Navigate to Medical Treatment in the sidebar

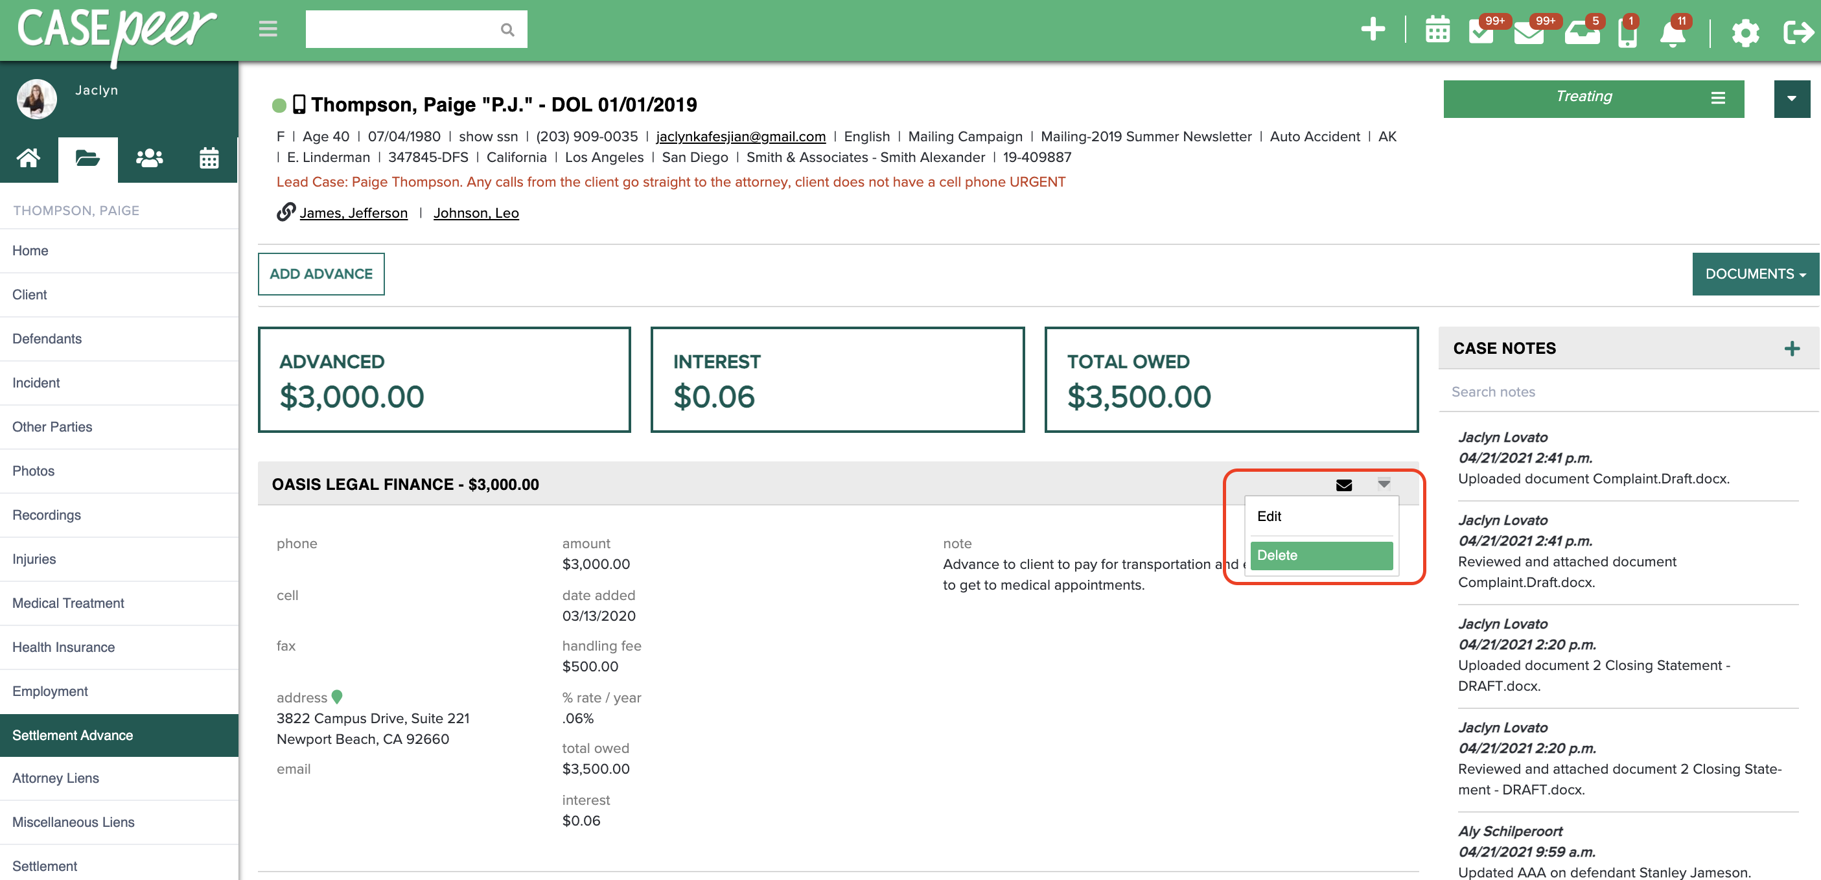[x=68, y=603]
